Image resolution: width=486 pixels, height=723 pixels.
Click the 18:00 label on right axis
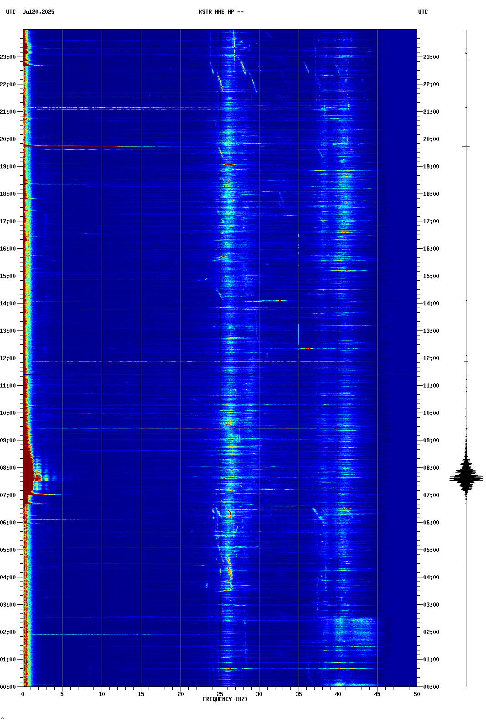431,194
